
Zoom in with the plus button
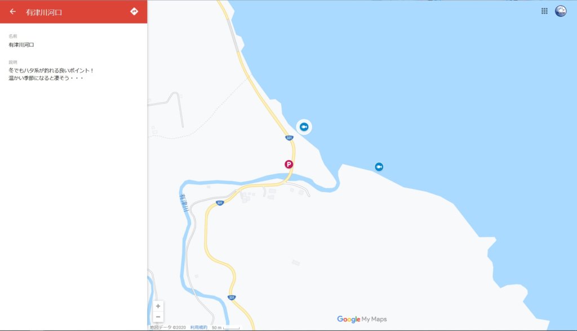point(158,306)
